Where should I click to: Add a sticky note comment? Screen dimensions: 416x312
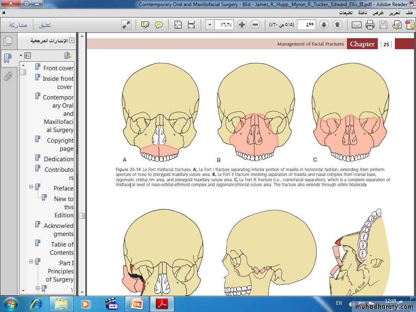click(159, 25)
